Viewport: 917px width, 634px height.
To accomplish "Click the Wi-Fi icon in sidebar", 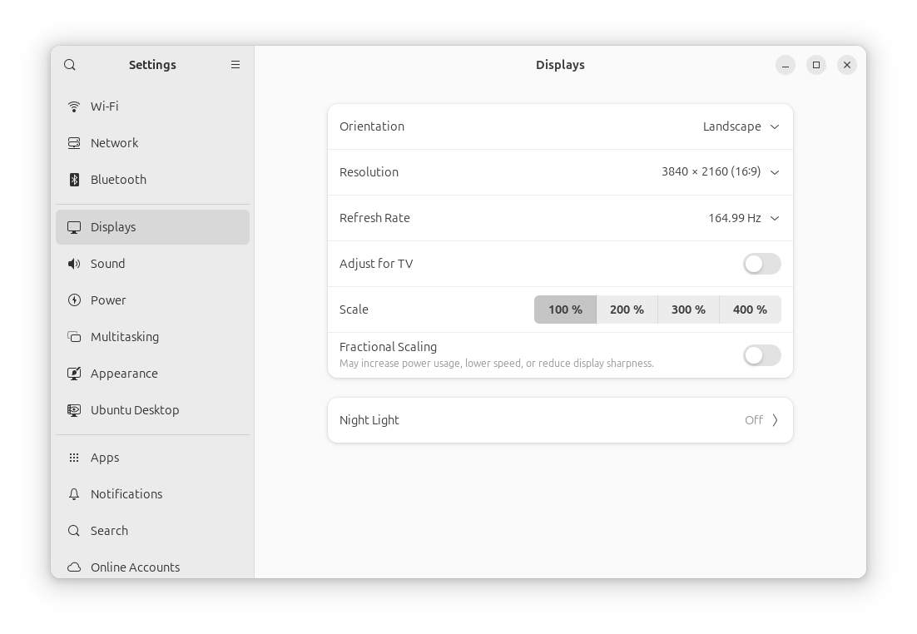I will [x=74, y=106].
